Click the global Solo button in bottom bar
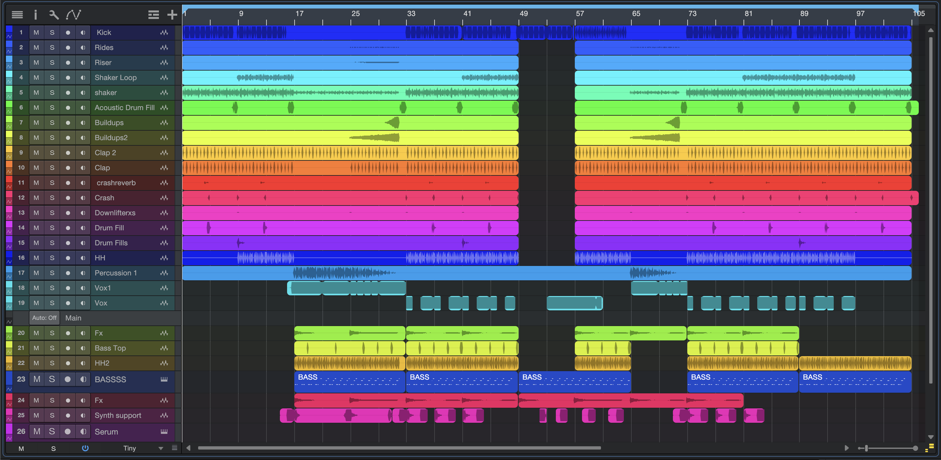The height and width of the screenshot is (460, 941). click(x=53, y=448)
